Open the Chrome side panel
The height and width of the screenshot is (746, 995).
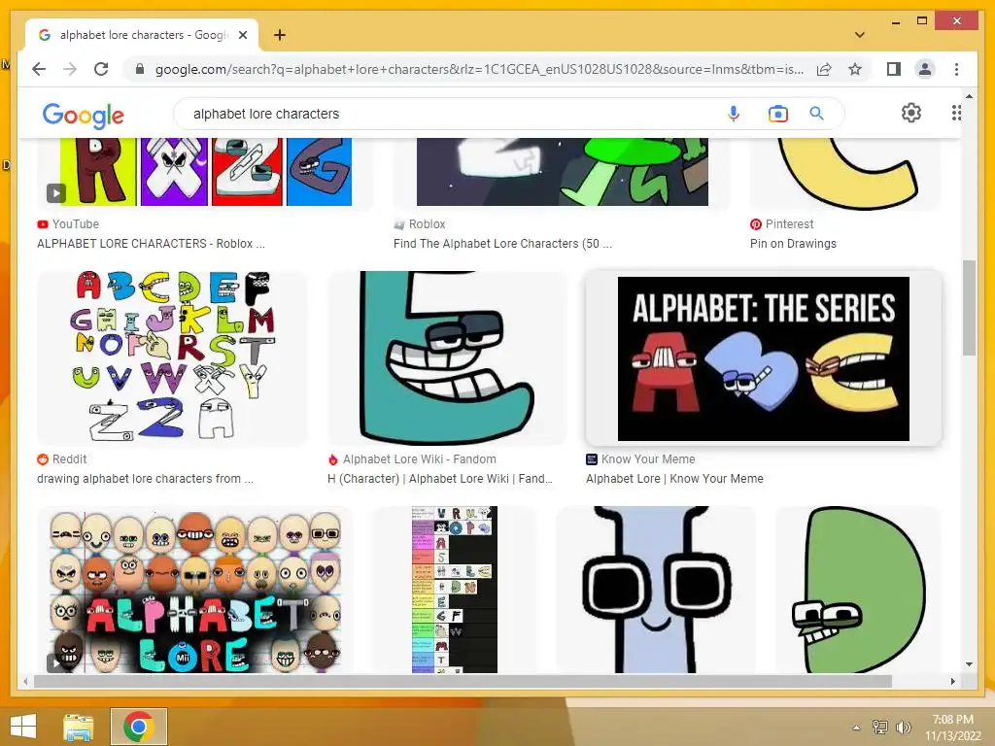tap(894, 69)
